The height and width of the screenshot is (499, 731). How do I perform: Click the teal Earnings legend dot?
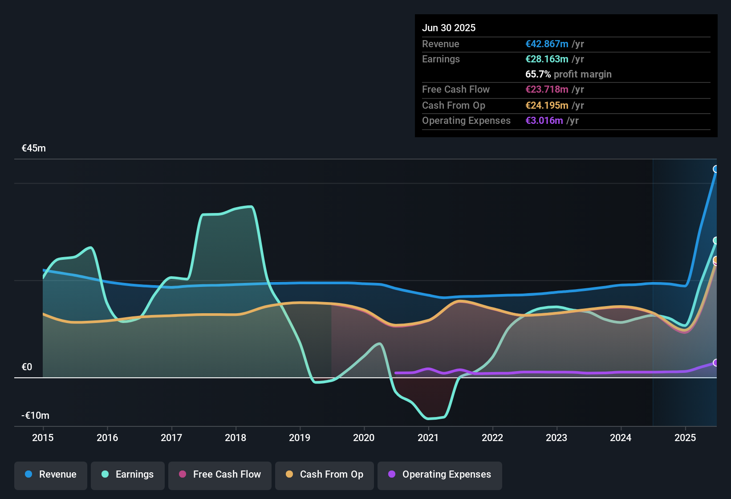click(x=105, y=475)
